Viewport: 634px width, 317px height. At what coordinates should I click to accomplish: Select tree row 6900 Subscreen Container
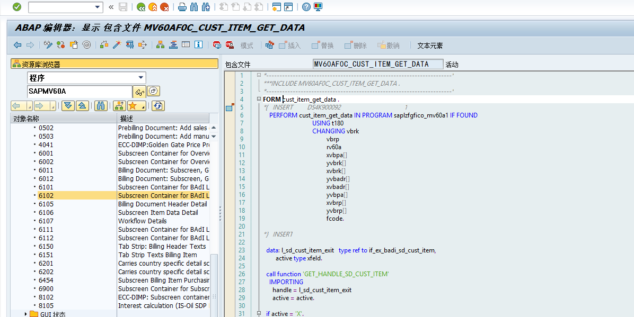[x=110, y=289]
